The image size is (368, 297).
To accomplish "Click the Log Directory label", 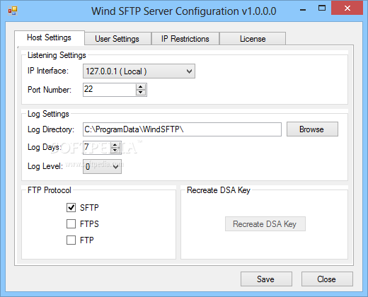I will [51, 129].
